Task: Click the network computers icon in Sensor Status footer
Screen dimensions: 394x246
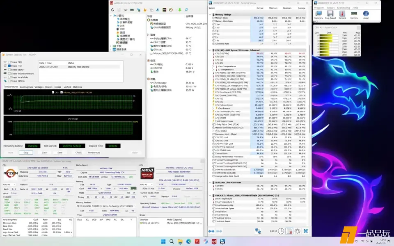Action: pyautogui.click(x=258, y=231)
